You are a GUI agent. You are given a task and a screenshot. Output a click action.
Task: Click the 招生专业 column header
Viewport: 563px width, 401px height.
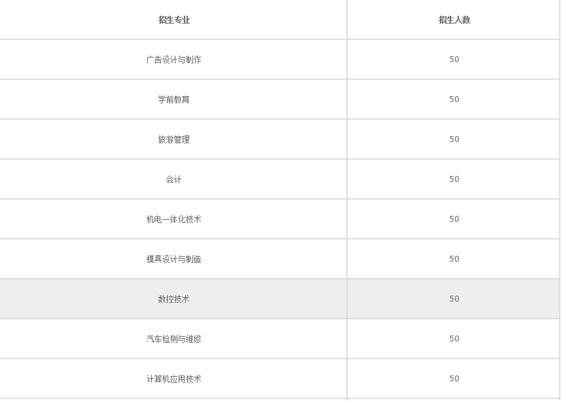click(173, 20)
